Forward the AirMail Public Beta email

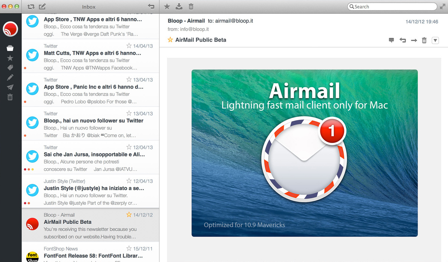414,40
